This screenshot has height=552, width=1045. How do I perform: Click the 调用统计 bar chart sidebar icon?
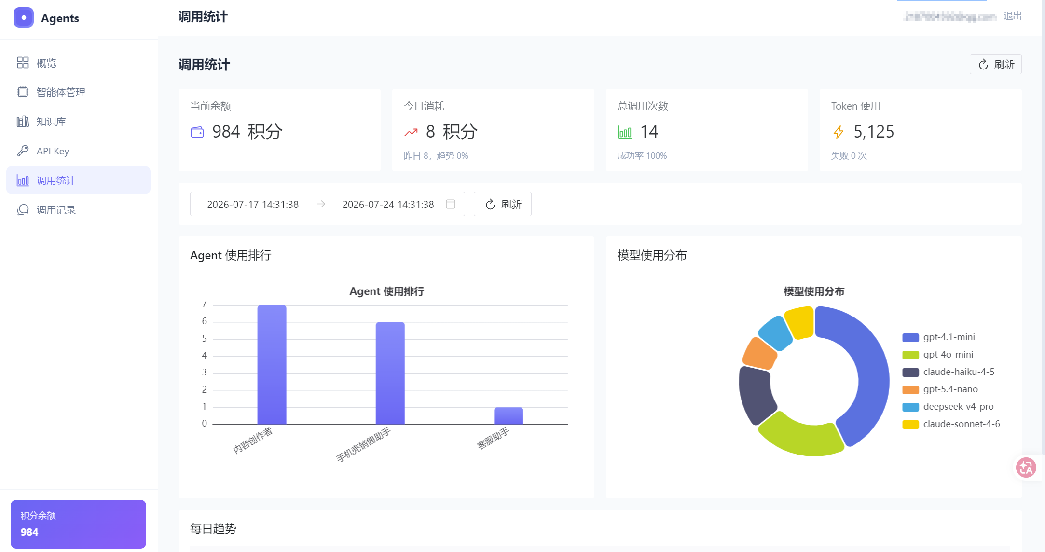click(x=23, y=180)
